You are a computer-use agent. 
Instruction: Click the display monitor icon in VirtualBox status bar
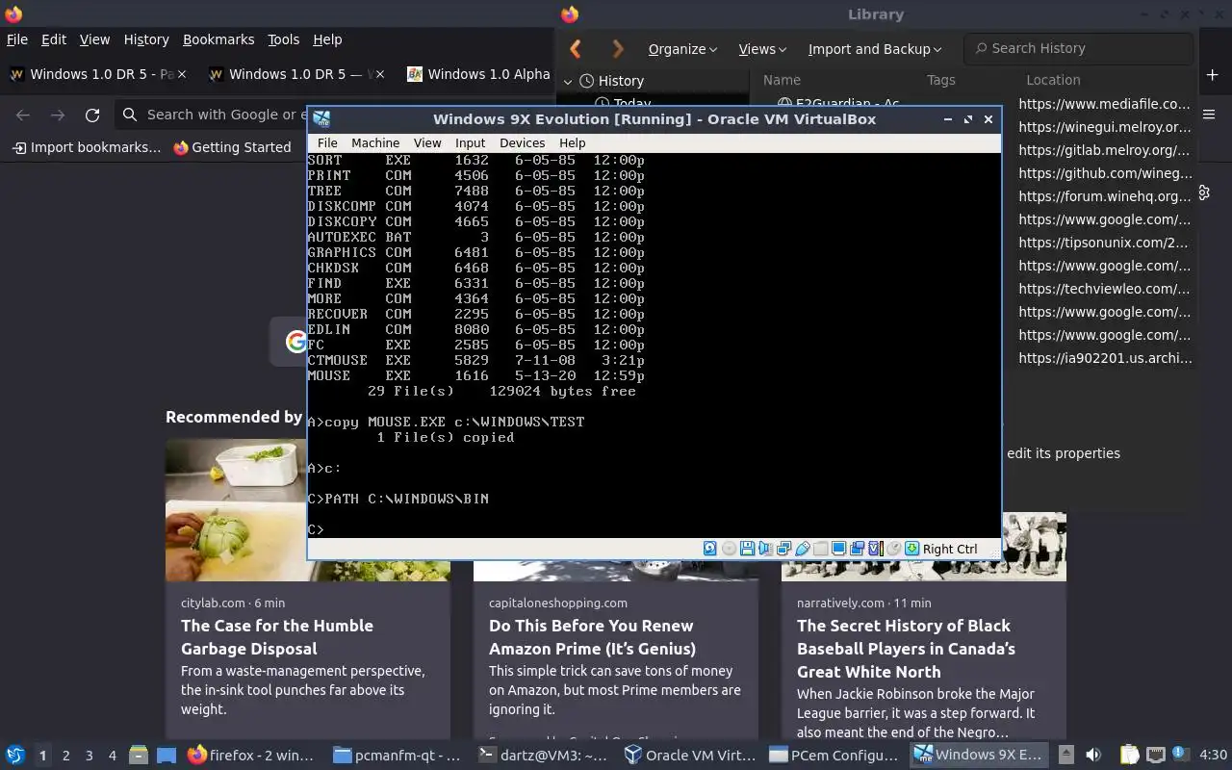click(838, 549)
